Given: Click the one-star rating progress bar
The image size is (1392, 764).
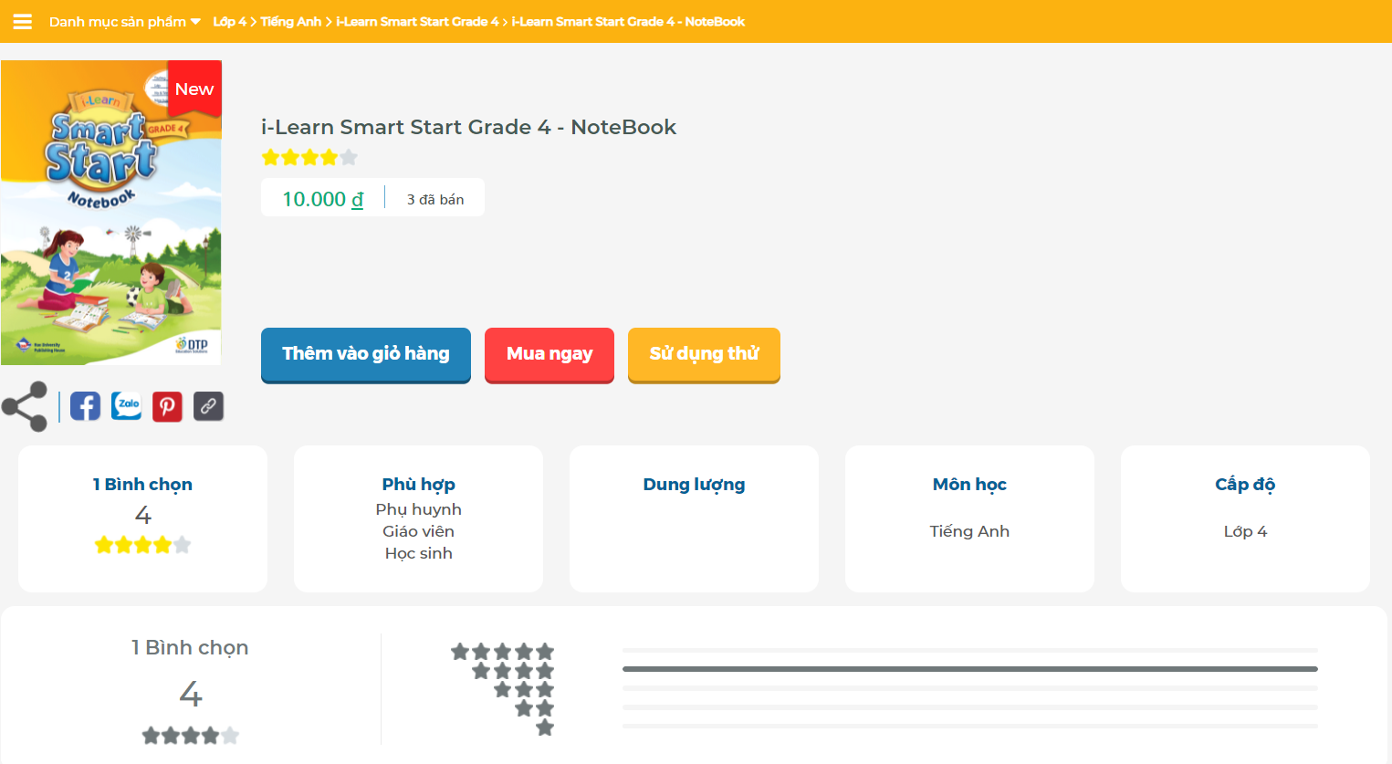Looking at the screenshot, I should pyautogui.click(x=970, y=727).
